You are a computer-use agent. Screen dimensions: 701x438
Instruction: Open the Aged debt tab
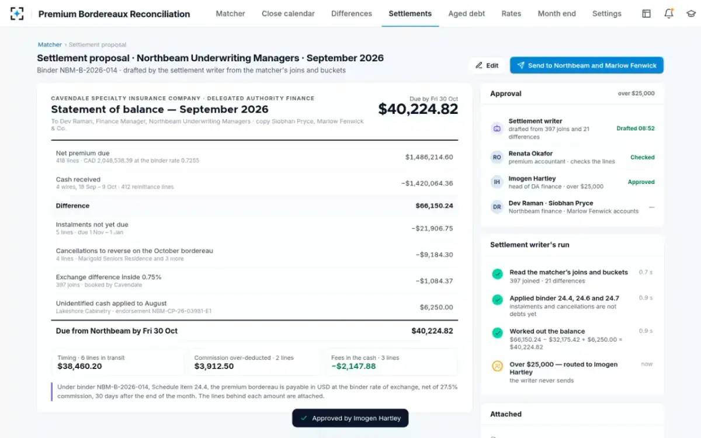click(467, 13)
